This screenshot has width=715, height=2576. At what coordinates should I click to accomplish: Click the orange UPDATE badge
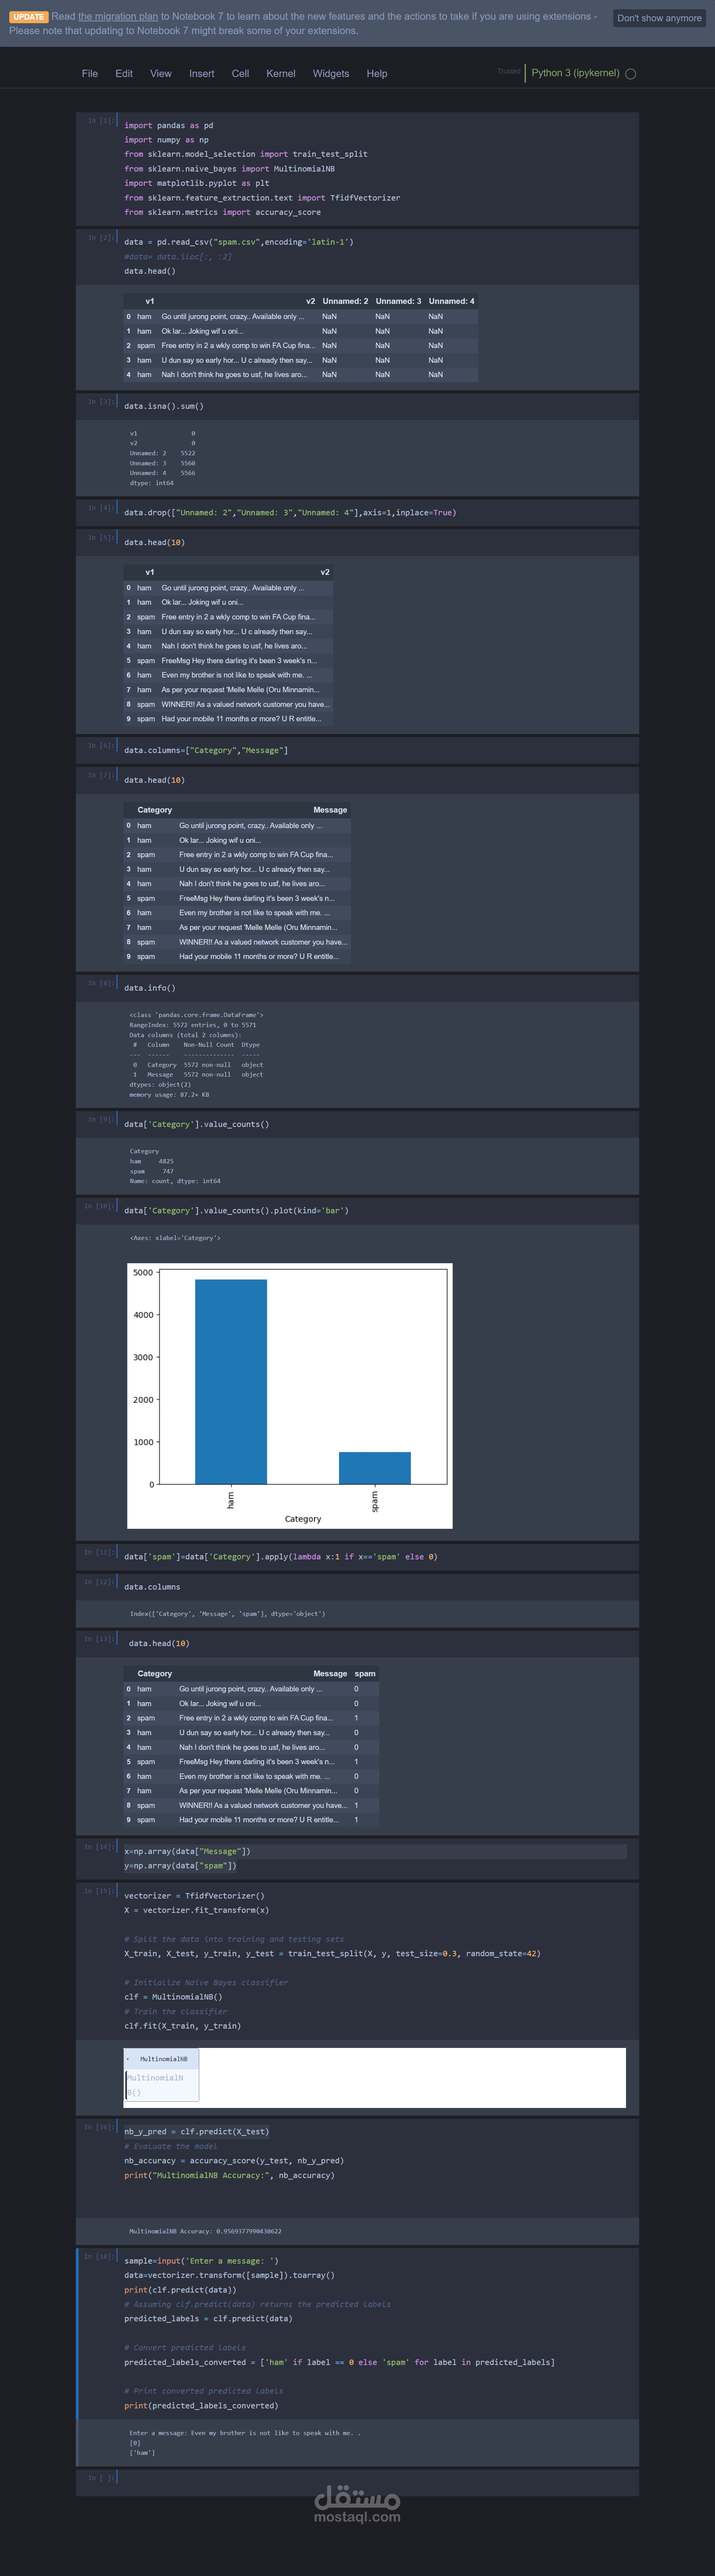[x=29, y=17]
